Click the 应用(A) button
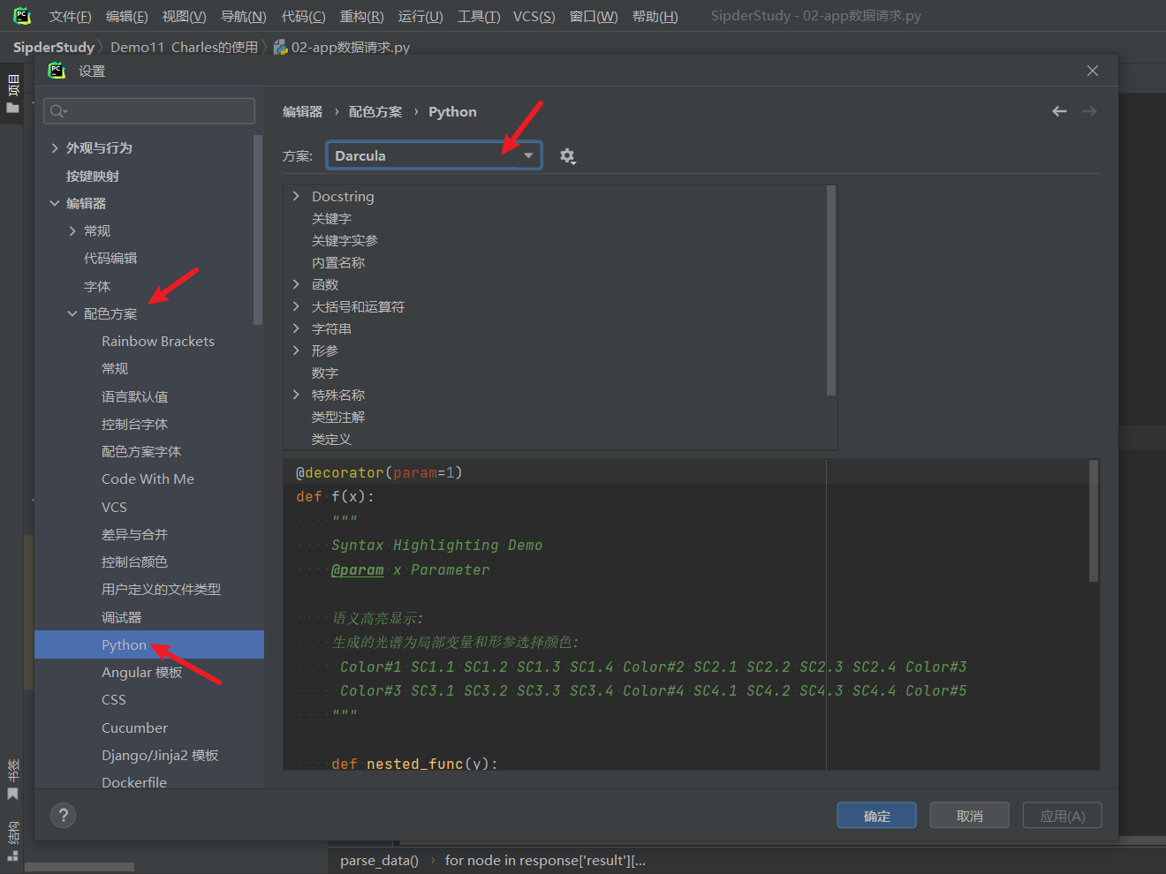The width and height of the screenshot is (1166, 874). 1062,816
